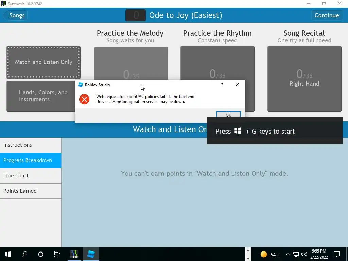Go back to the Songs list
This screenshot has width=348, height=261.
point(15,15)
